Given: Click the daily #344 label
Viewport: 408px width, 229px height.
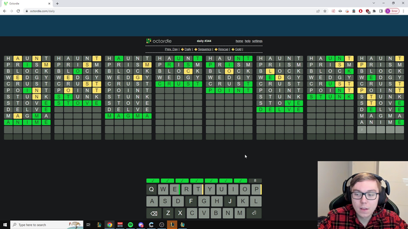Looking at the screenshot, I should [204, 41].
